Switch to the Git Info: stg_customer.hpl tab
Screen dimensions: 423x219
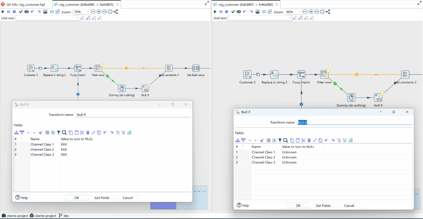[26, 4]
